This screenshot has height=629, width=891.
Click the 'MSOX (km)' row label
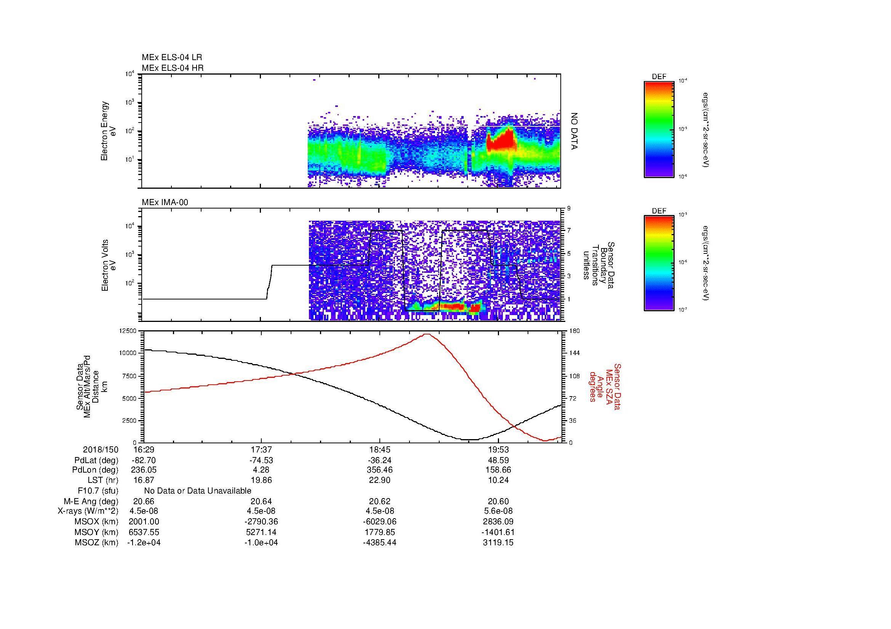point(97,522)
